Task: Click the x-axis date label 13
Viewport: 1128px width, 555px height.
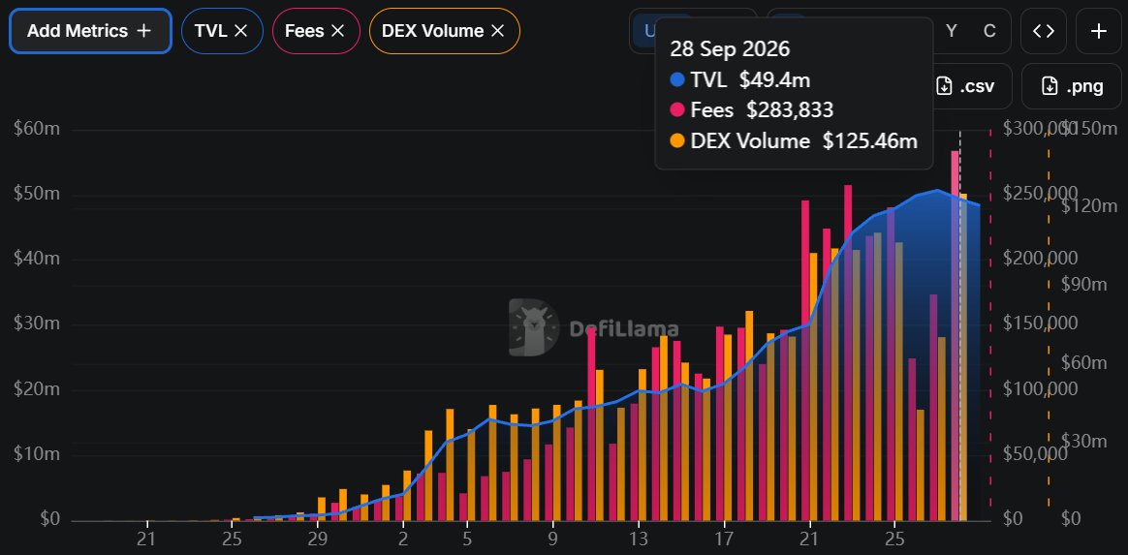Action: tap(638, 539)
